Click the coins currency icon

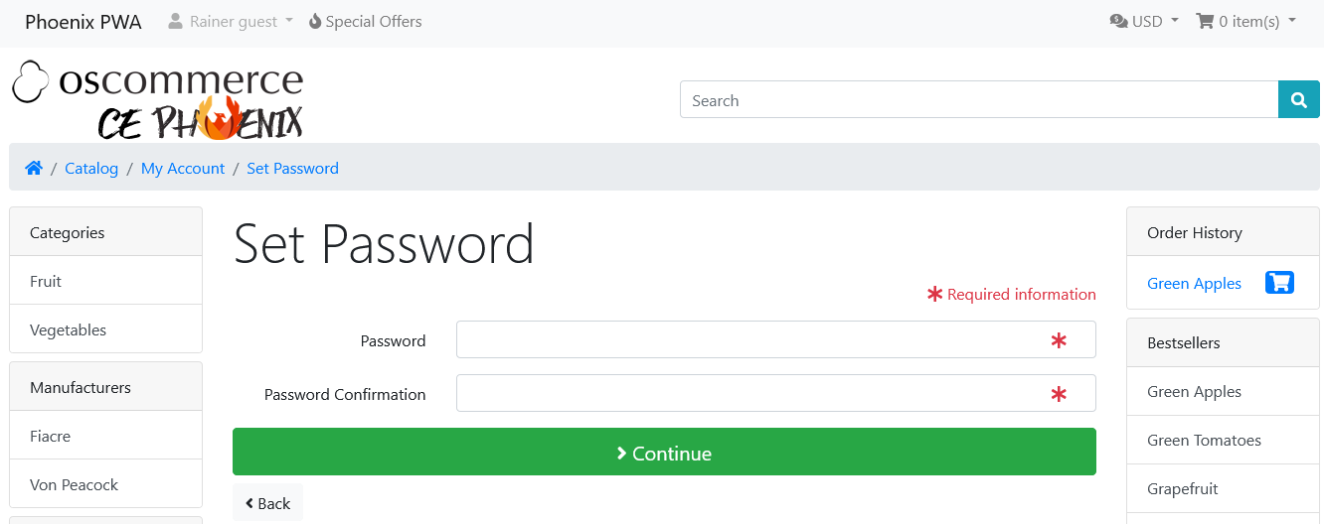(x=1118, y=21)
